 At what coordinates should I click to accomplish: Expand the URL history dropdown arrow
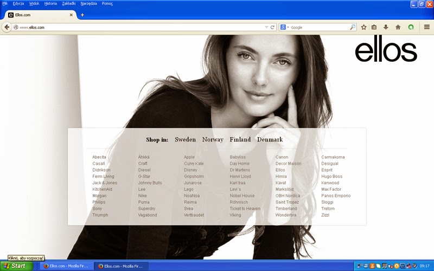(x=266, y=27)
